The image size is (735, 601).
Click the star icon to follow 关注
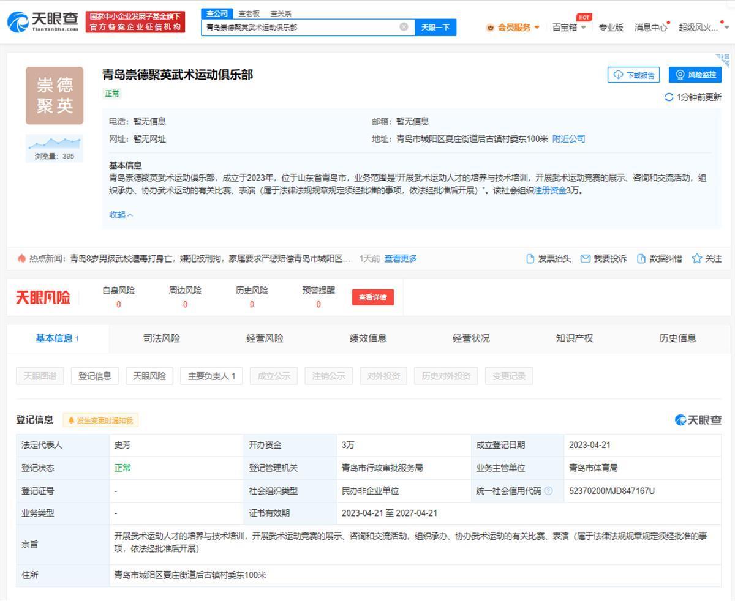pyautogui.click(x=696, y=259)
